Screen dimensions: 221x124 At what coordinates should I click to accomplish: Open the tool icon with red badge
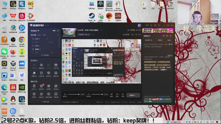pos(41,86)
